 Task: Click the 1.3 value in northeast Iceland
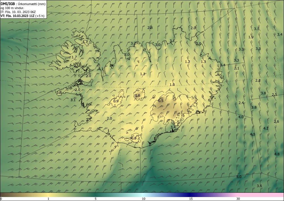[203, 62]
